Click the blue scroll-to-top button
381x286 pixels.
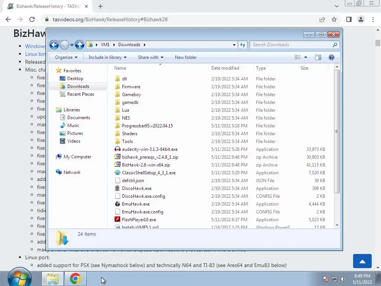click(x=362, y=261)
